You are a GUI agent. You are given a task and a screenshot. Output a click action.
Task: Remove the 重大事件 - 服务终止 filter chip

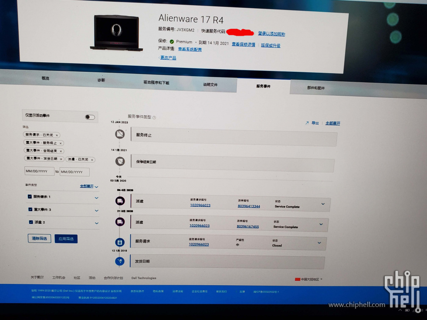[61, 143]
